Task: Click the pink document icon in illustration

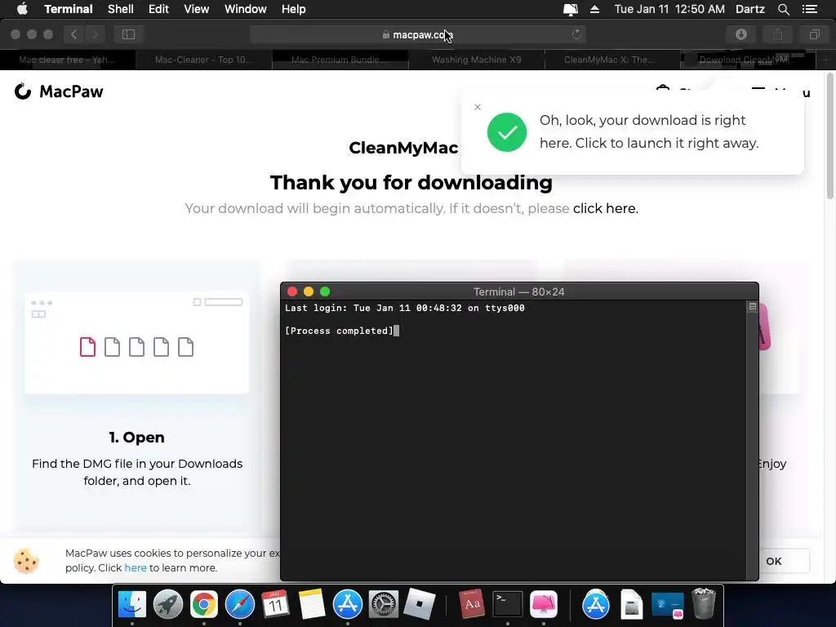Action: coord(87,347)
